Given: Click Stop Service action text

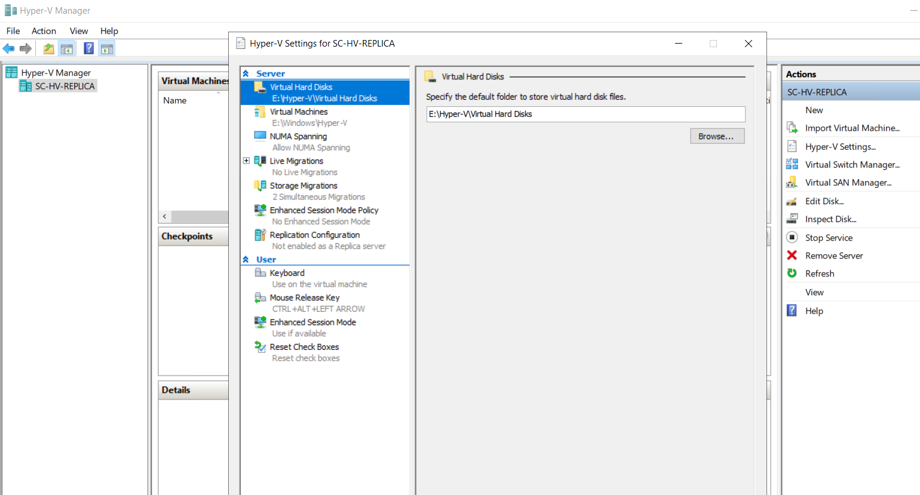Looking at the screenshot, I should pos(829,238).
